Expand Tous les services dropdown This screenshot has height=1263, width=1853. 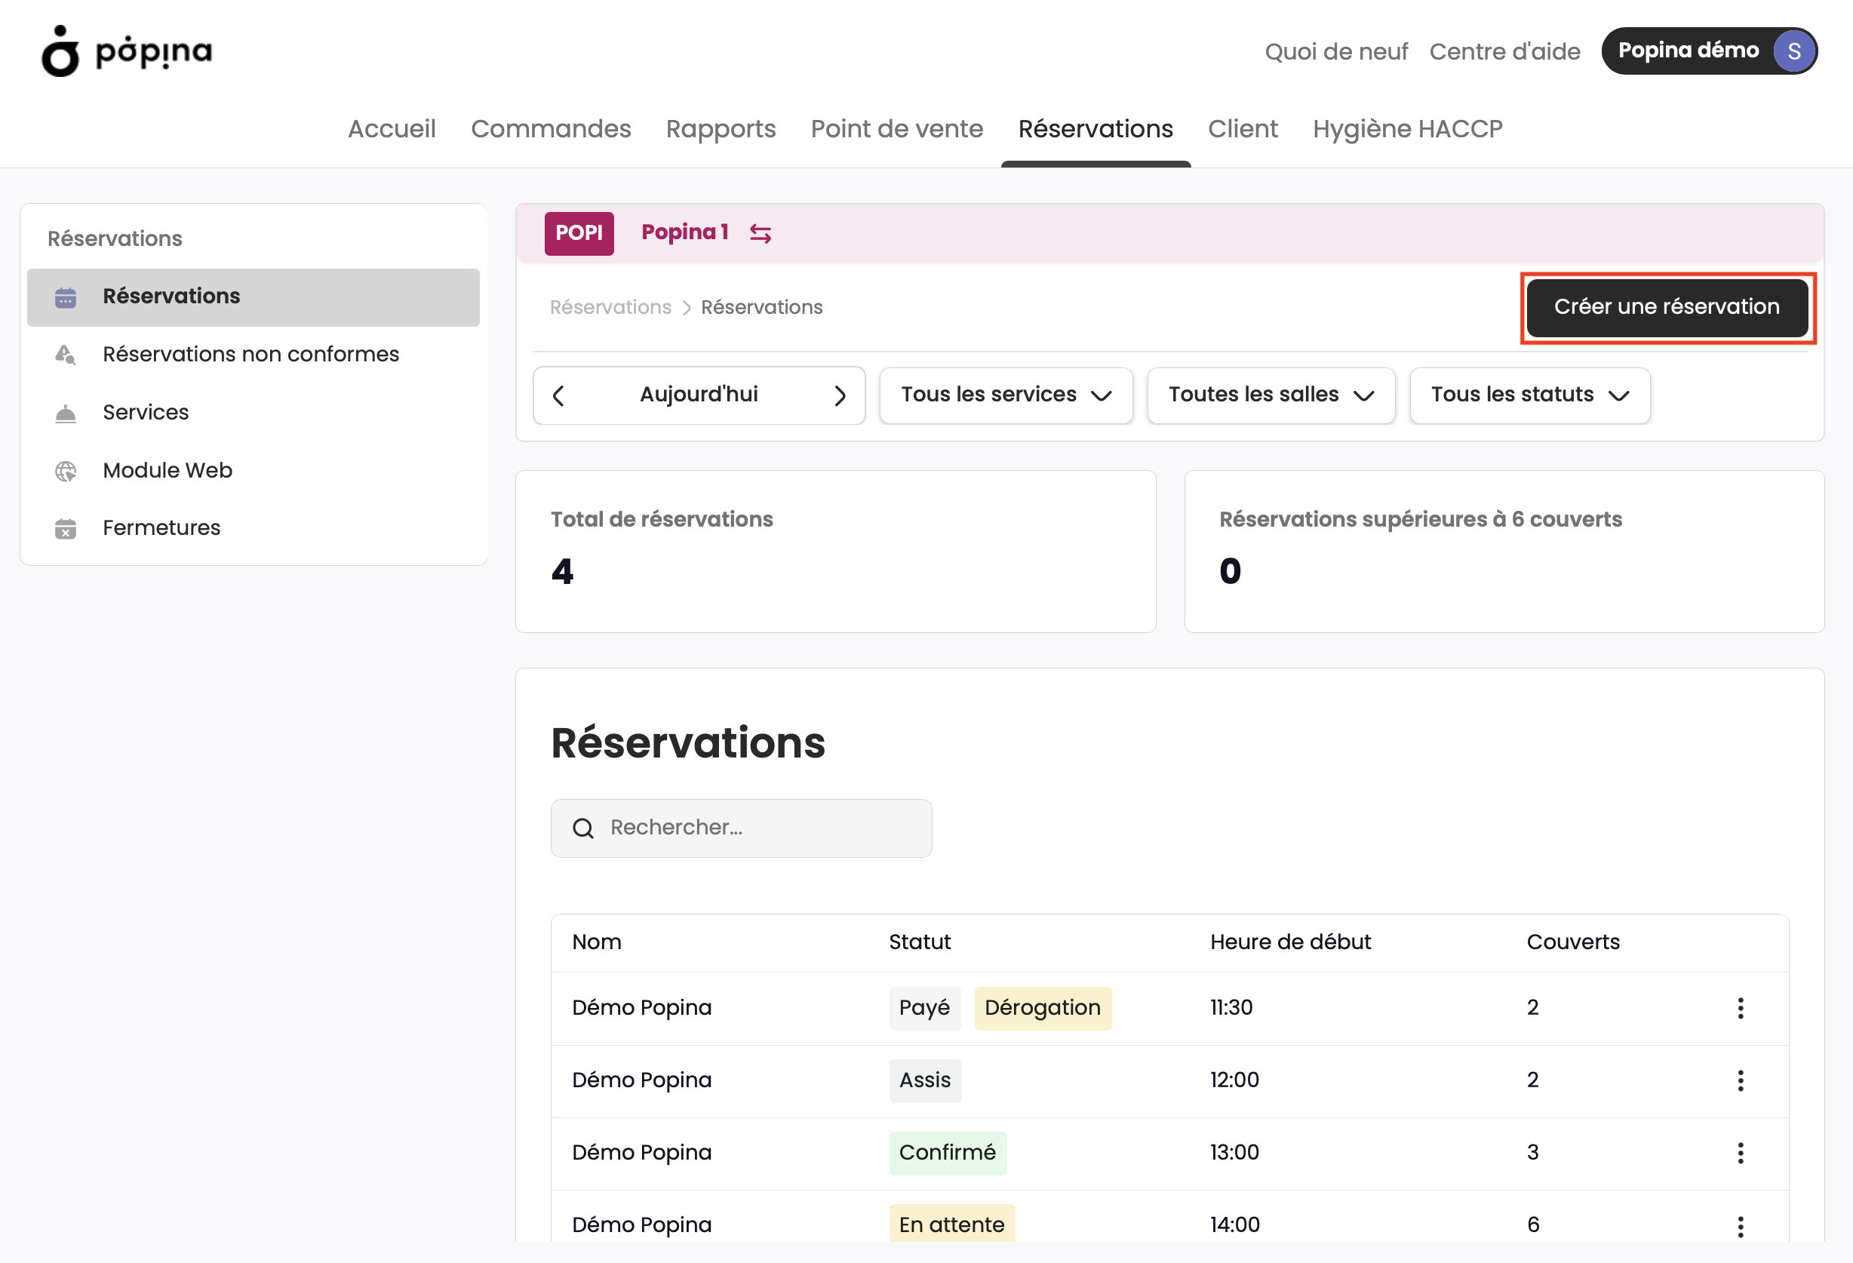tap(1006, 395)
